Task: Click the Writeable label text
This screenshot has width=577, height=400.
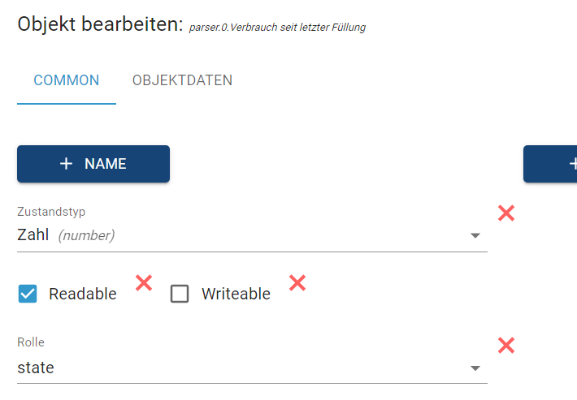Action: [x=236, y=294]
